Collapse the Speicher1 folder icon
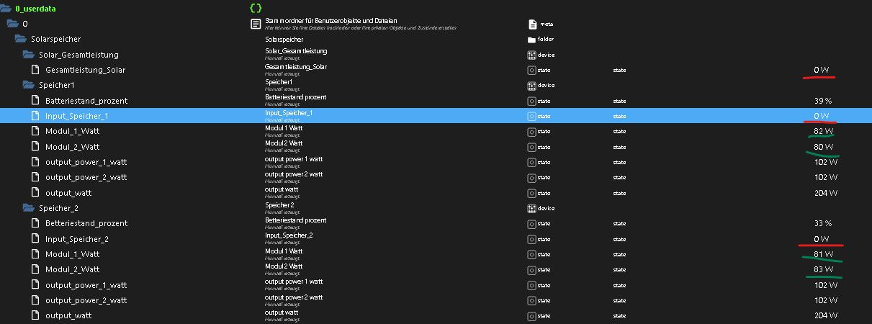This screenshot has width=872, height=324. [x=28, y=85]
